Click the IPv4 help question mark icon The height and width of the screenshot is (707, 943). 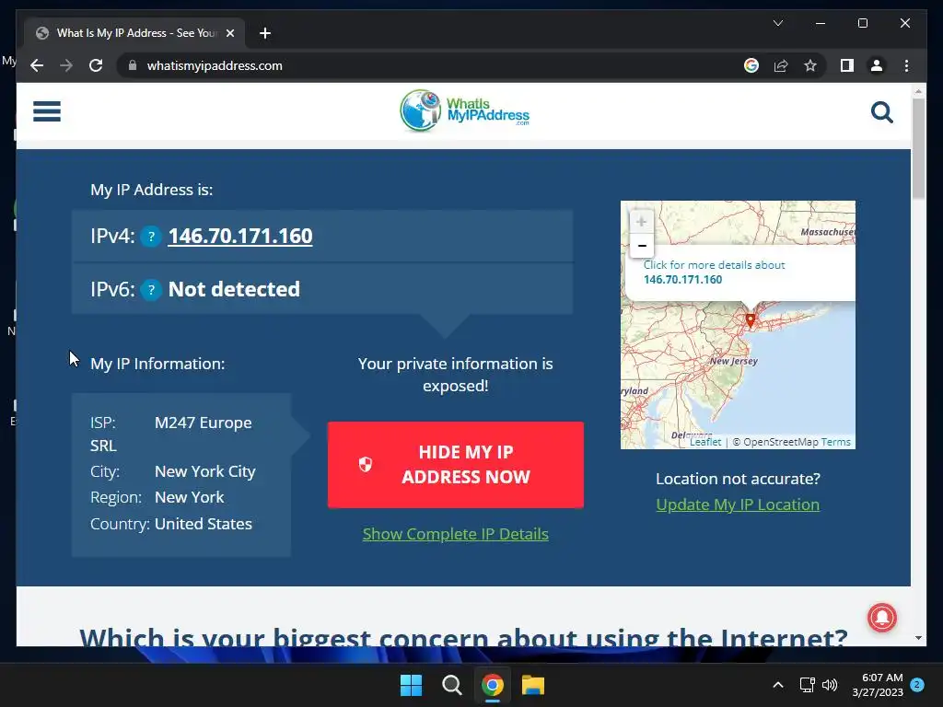pos(151,237)
